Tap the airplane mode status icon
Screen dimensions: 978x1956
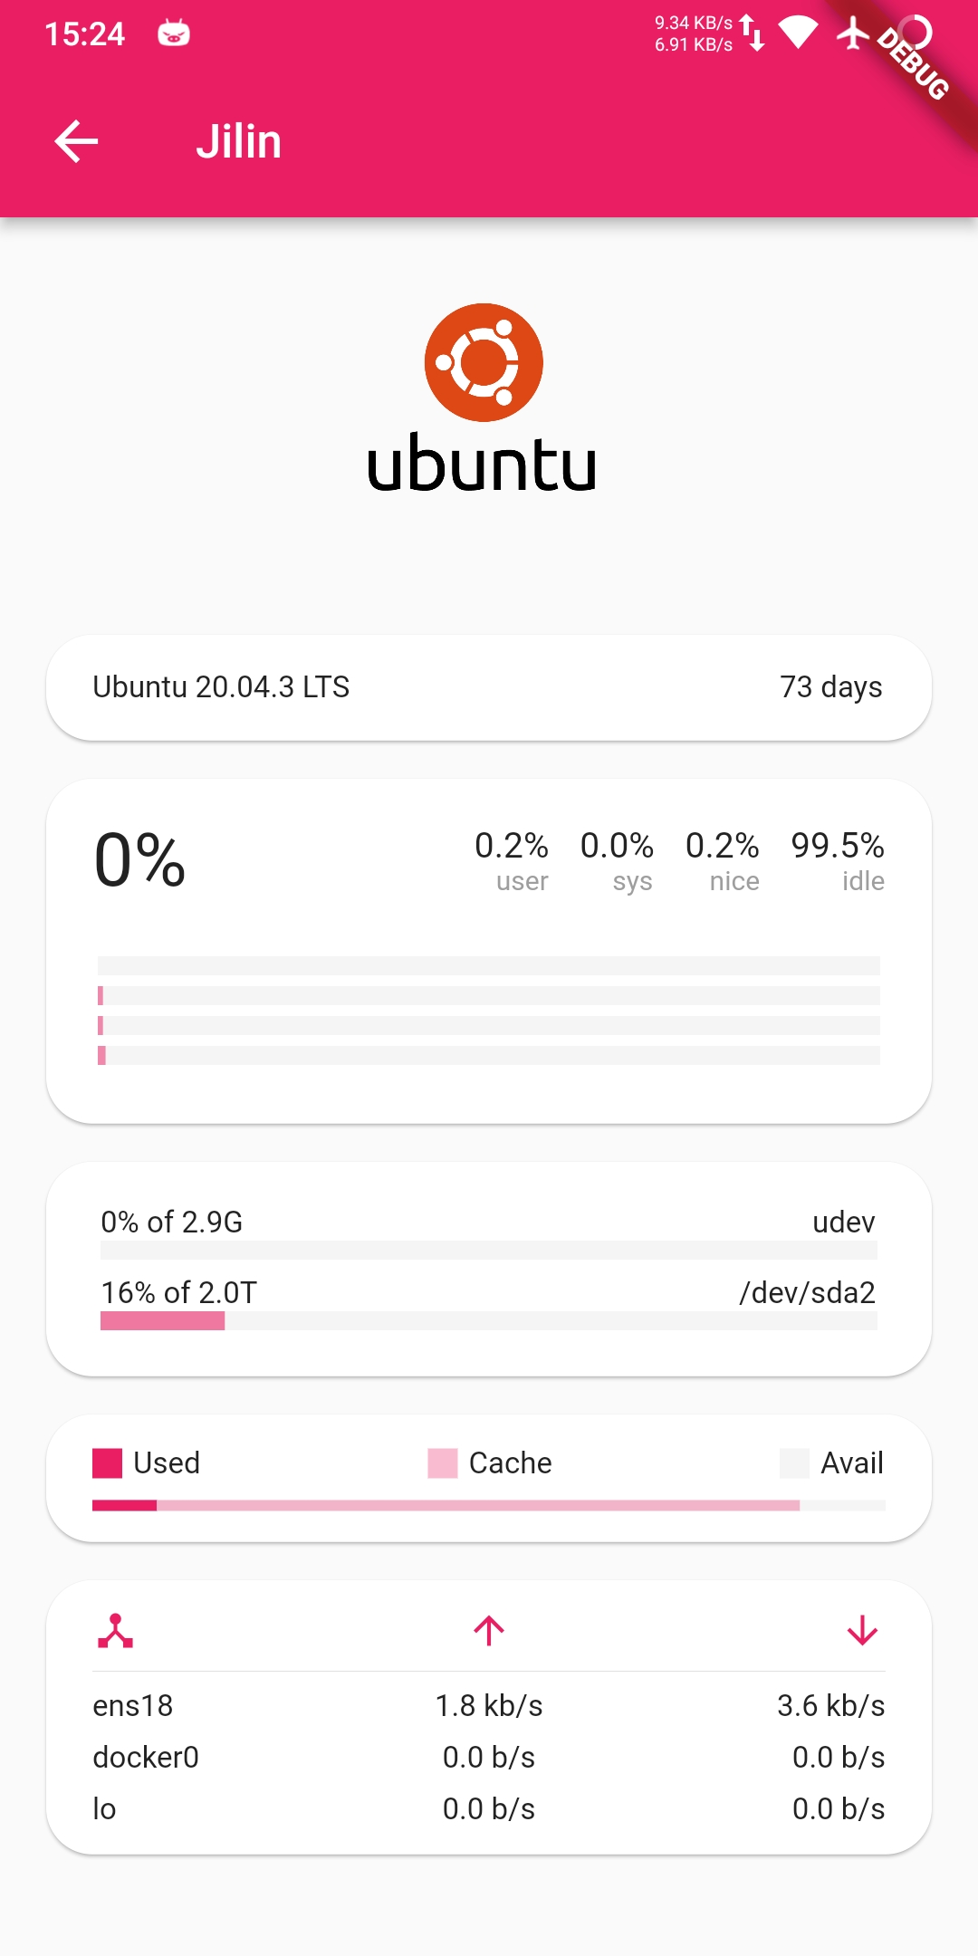(x=852, y=34)
